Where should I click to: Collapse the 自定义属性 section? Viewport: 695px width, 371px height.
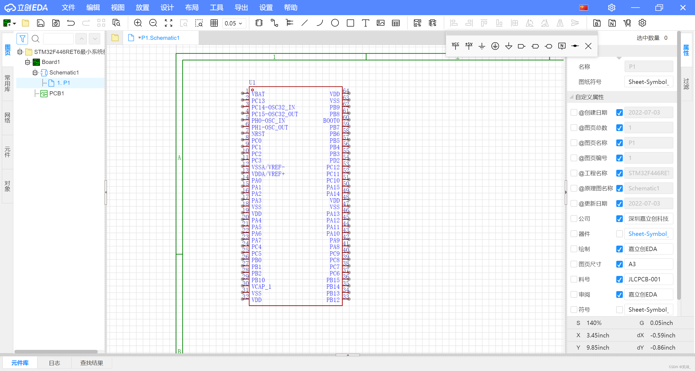pyautogui.click(x=572, y=97)
